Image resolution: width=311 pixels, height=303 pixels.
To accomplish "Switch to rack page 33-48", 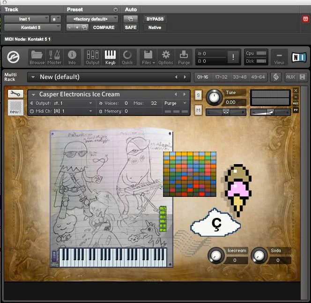I will click(240, 77).
